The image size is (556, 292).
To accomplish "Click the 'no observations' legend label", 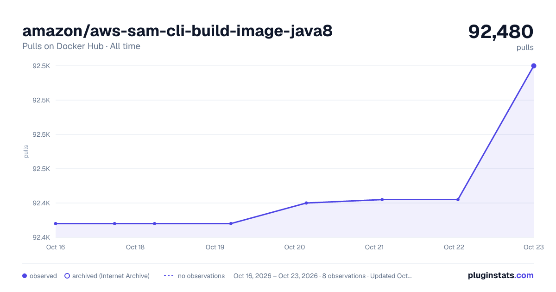I will tap(201, 276).
